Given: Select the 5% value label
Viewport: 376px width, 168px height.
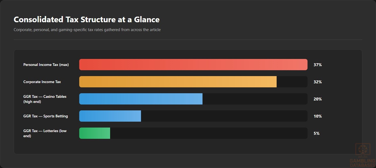Looking at the screenshot, I should tap(317, 133).
